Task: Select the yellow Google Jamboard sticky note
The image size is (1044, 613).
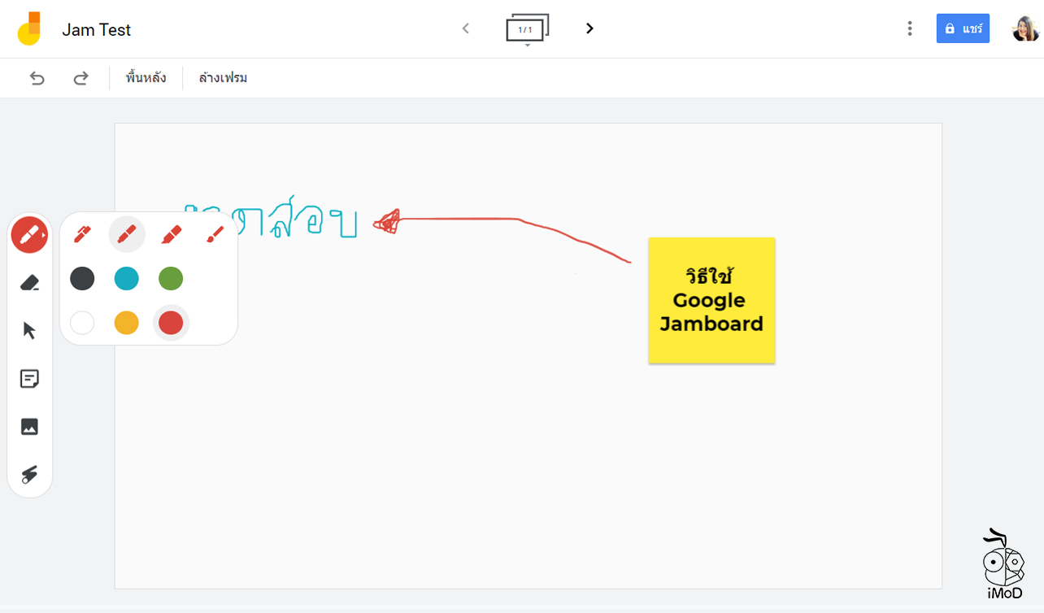Action: coord(711,300)
